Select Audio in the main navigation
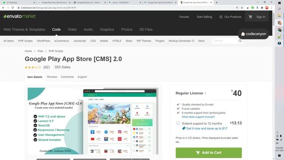 point(88,29)
